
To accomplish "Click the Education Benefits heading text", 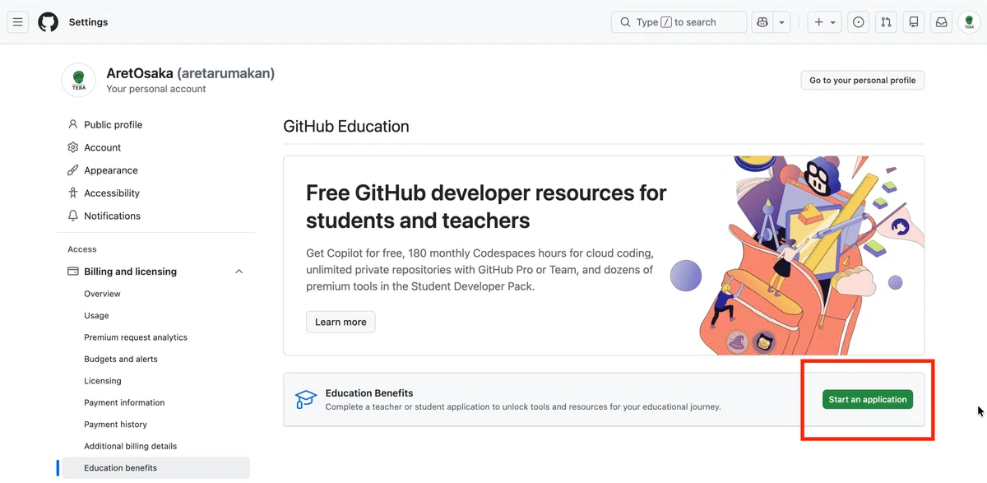I will 369,393.
